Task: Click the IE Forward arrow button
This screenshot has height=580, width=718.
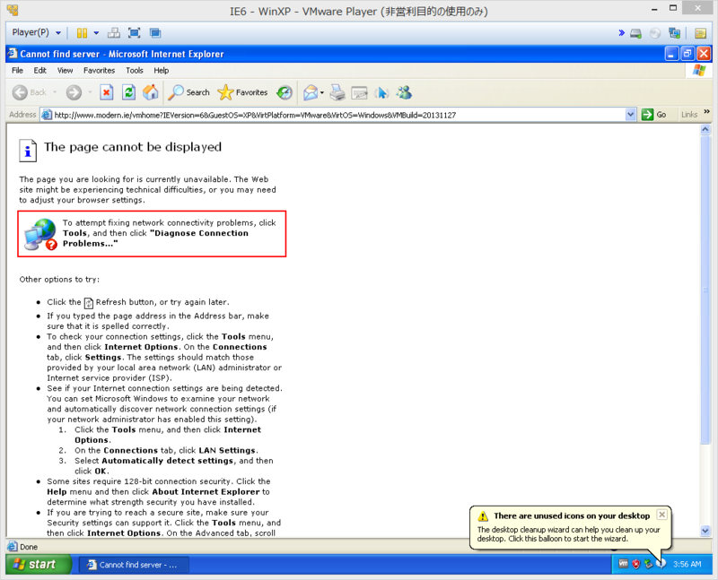Action: (74, 92)
